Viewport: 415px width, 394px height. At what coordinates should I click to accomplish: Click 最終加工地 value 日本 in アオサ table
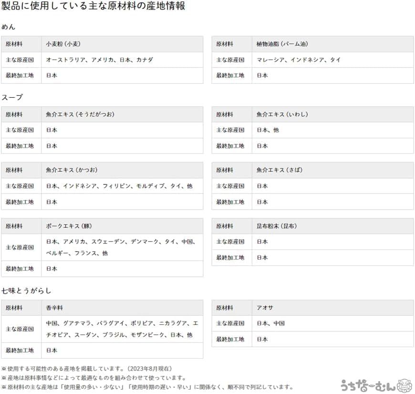262,339
